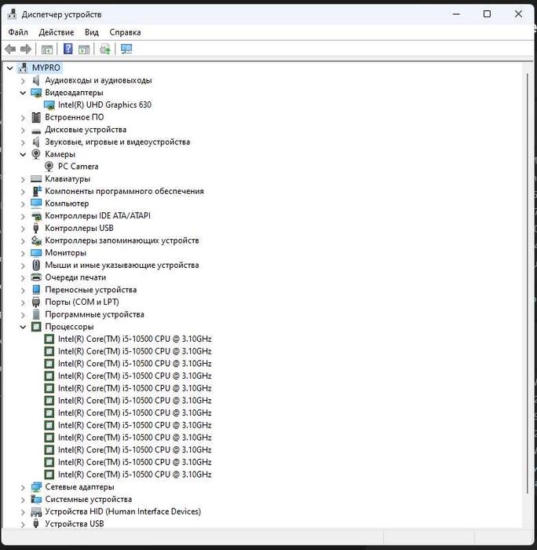Open the Действие menu
The width and height of the screenshot is (537, 550).
coord(56,32)
